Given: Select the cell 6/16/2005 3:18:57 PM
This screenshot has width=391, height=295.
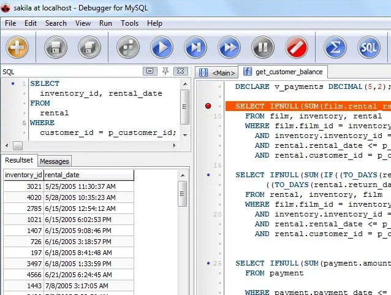Looking at the screenshot, I should (89, 242).
